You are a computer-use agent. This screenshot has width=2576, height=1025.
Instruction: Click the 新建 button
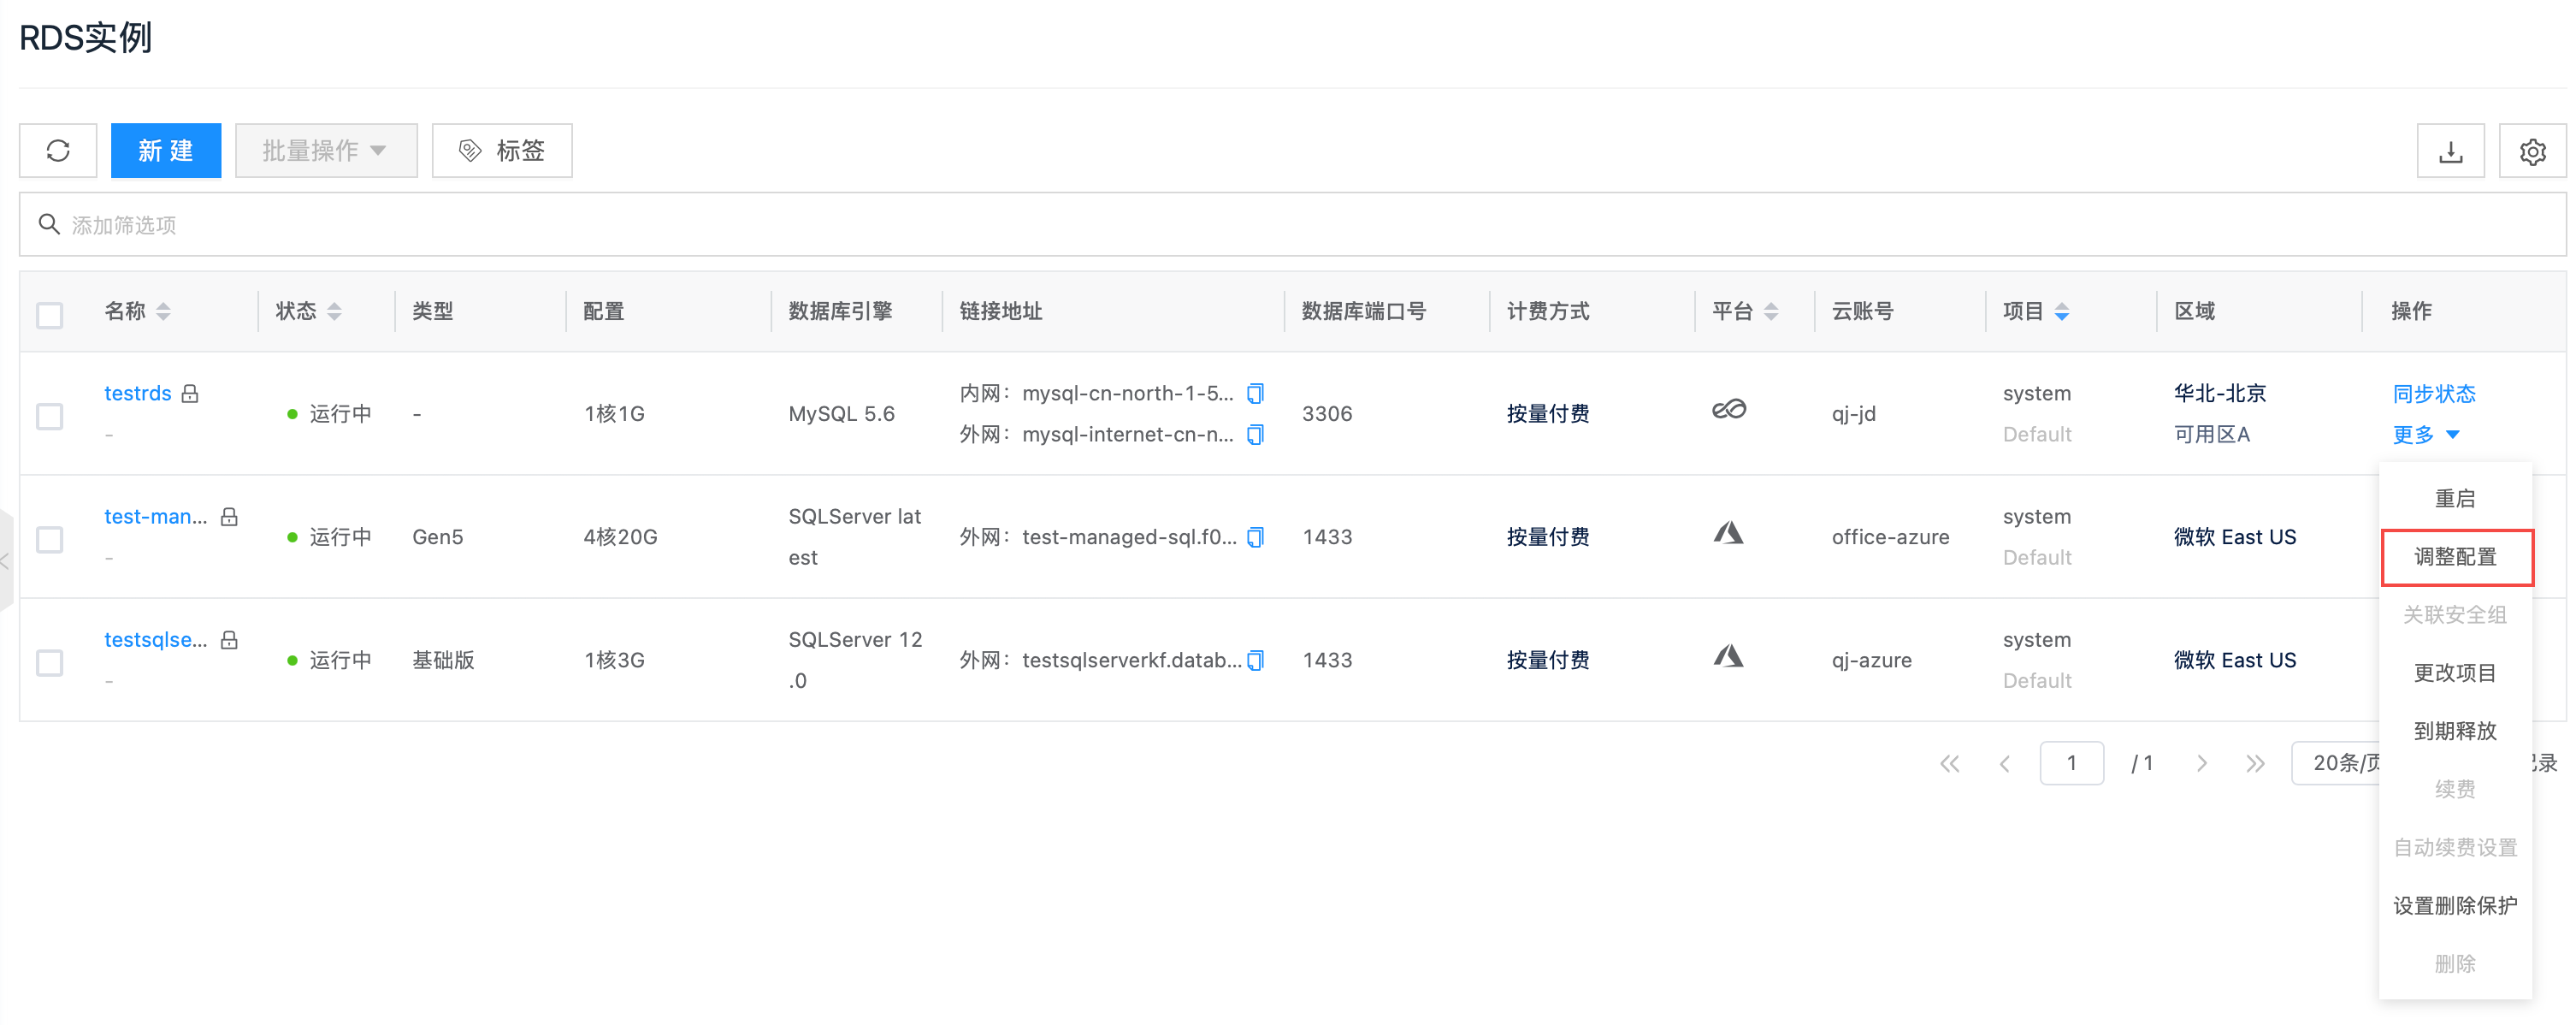click(166, 151)
